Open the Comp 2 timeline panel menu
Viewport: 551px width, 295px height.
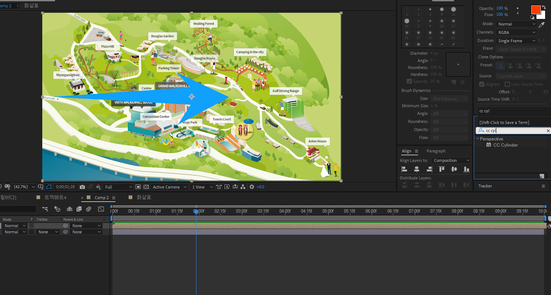point(114,198)
